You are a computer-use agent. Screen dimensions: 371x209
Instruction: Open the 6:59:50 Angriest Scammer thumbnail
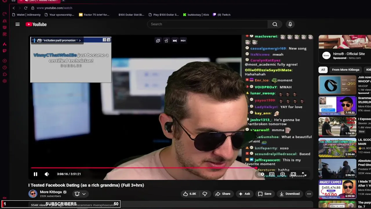pyautogui.click(x=337, y=189)
